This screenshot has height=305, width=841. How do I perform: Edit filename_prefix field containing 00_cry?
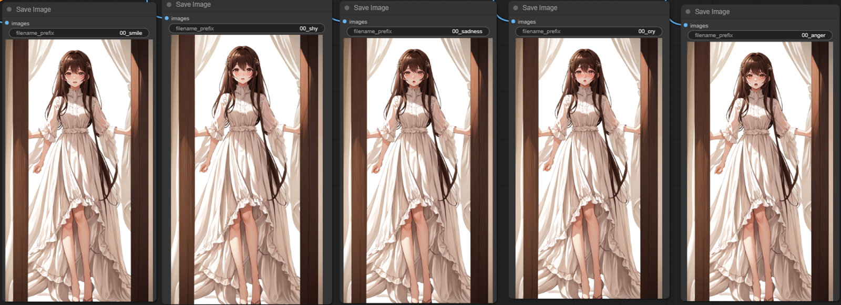[588, 31]
